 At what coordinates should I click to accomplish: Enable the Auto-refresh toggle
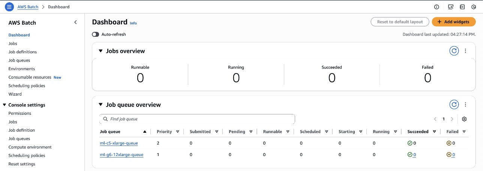[x=95, y=34]
